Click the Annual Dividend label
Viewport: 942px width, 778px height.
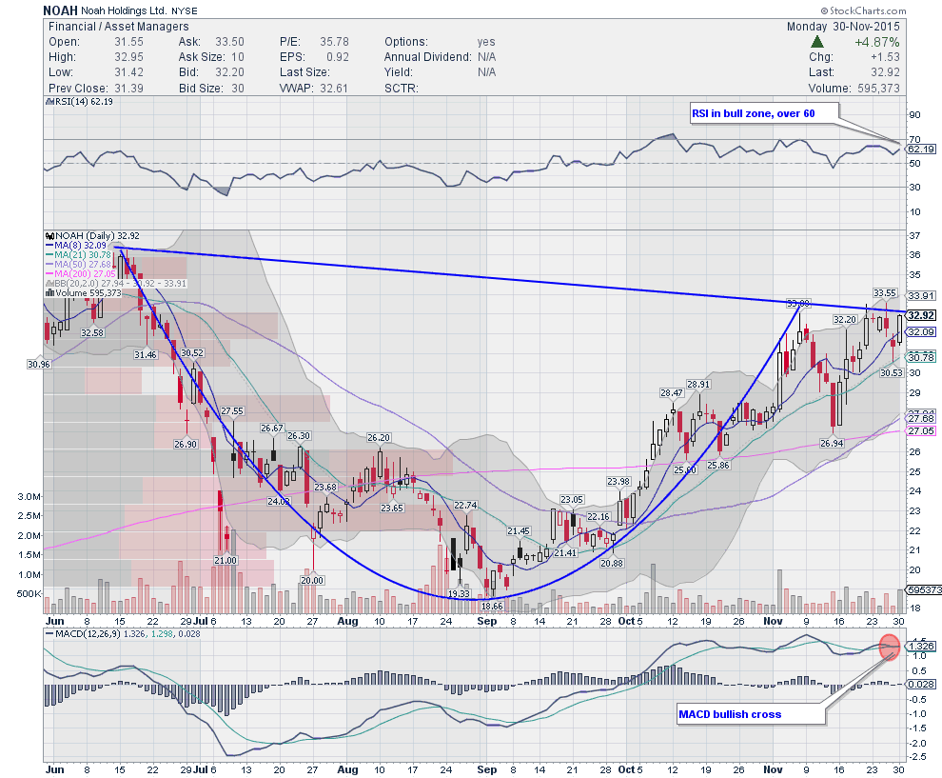(428, 57)
